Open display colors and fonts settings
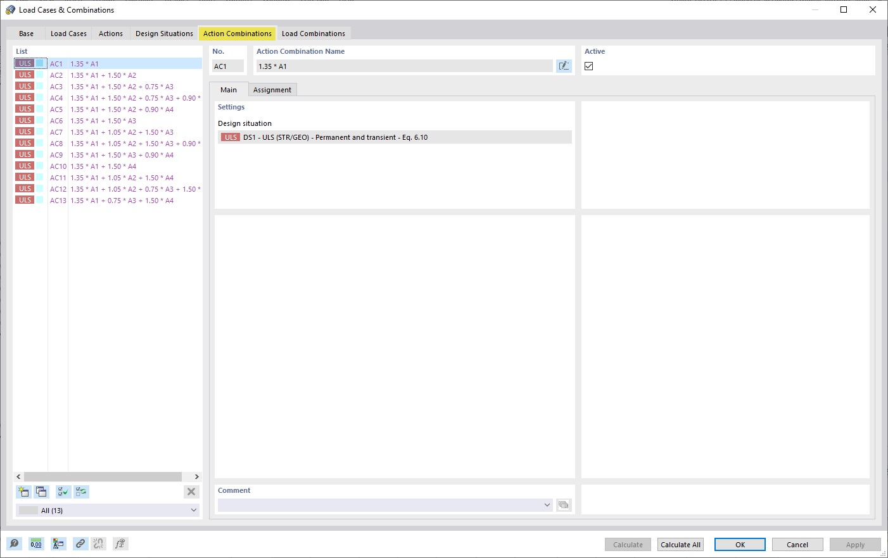The width and height of the screenshot is (888, 558). pyautogui.click(x=58, y=543)
